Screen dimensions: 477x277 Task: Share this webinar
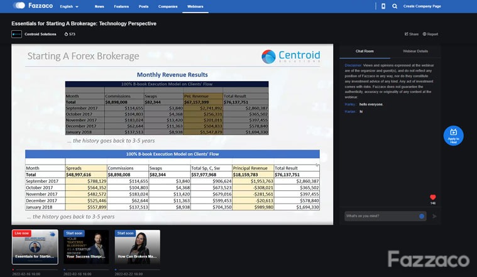coord(411,34)
